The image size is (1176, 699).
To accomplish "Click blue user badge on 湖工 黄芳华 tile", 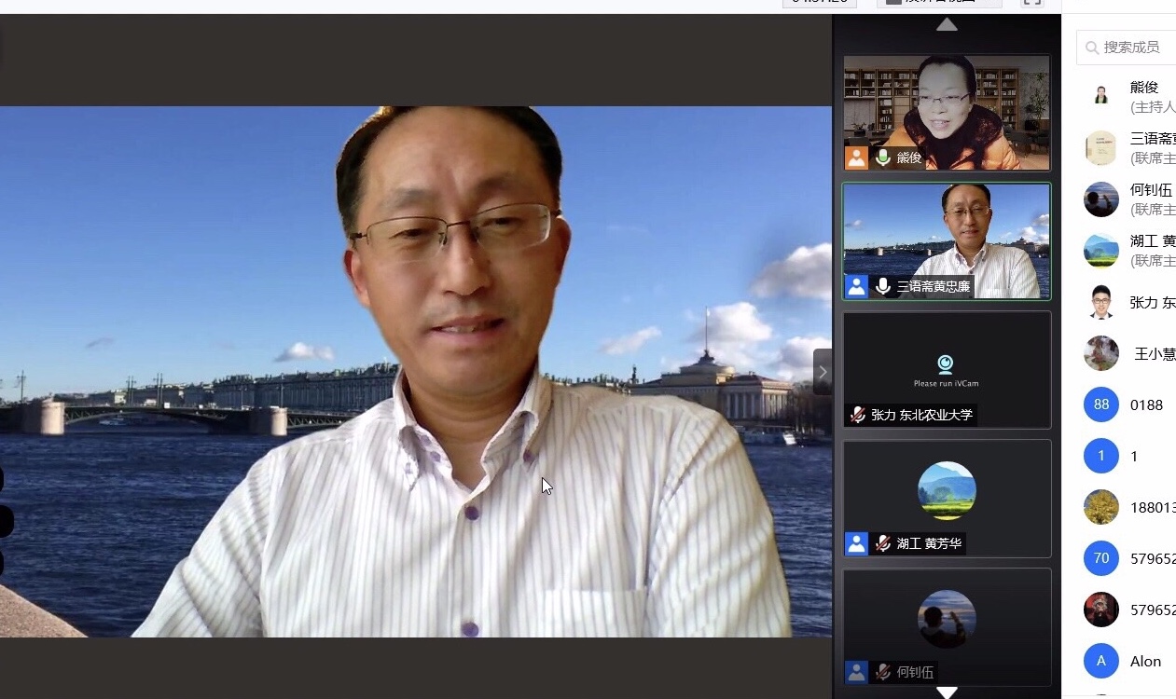I will (x=856, y=543).
